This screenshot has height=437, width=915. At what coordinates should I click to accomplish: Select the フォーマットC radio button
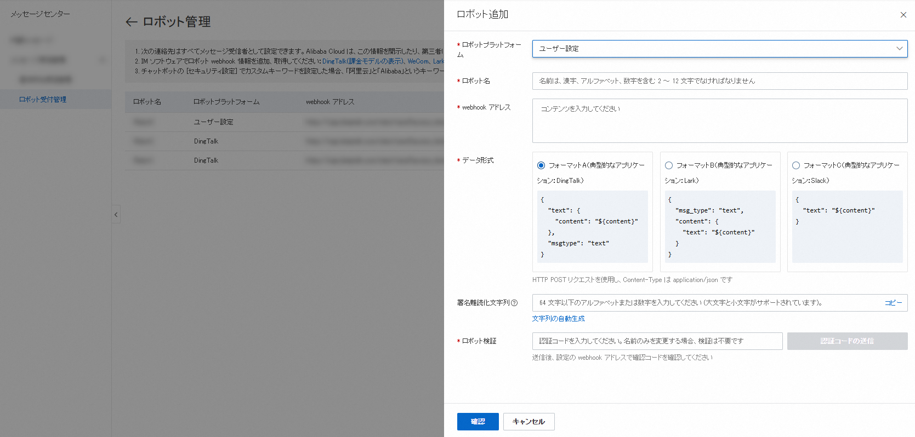(x=796, y=165)
